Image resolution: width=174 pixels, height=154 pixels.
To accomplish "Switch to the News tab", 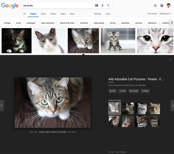I will tap(43, 14).
